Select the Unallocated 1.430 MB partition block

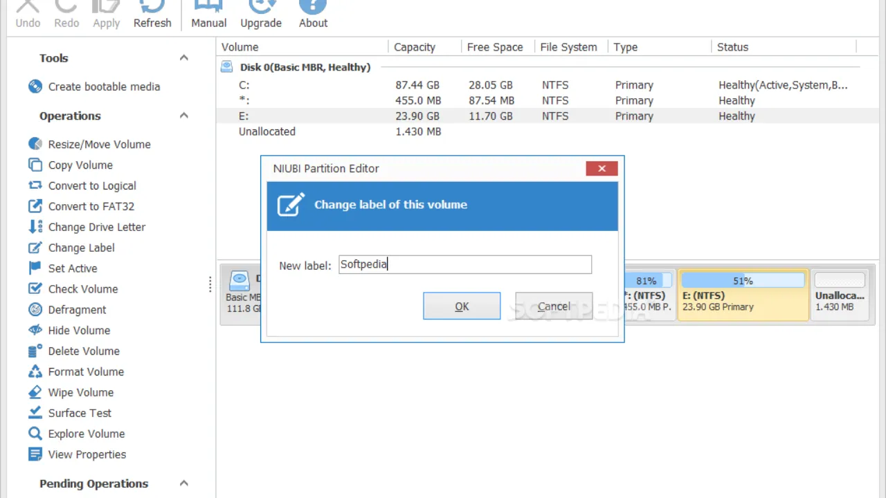(x=840, y=295)
